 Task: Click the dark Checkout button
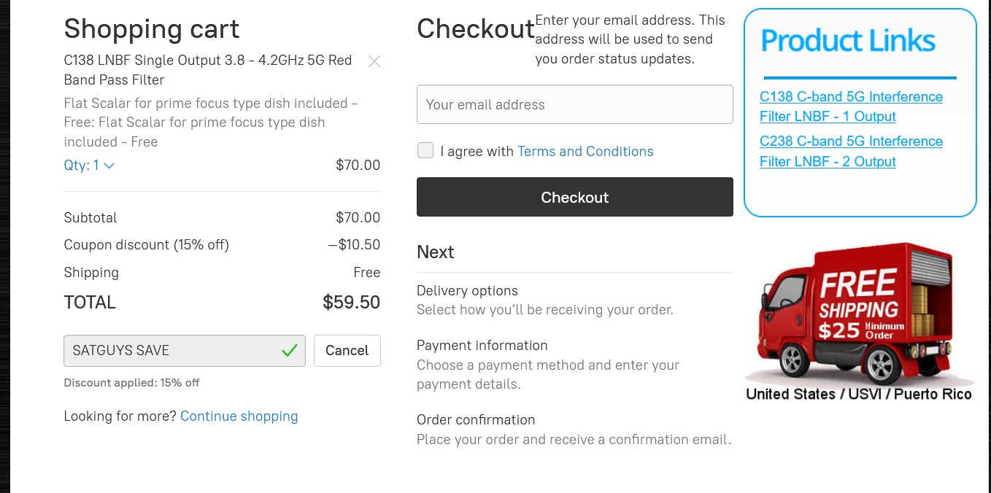pos(575,197)
